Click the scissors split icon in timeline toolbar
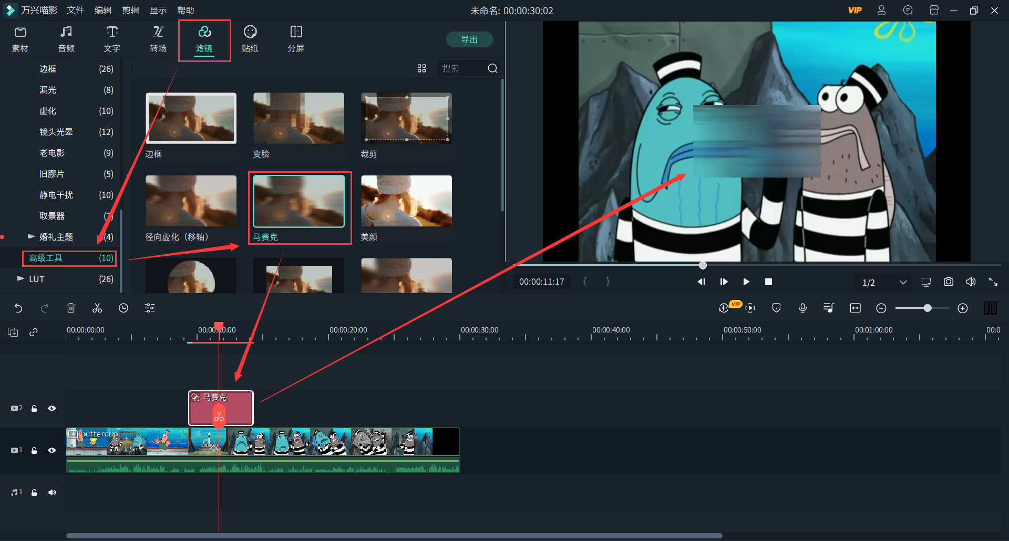 (97, 308)
